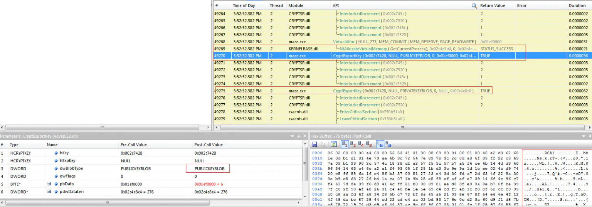Sort by Error column header
Image resolution: width=592 pixels, height=207 pixels.
(541, 6)
